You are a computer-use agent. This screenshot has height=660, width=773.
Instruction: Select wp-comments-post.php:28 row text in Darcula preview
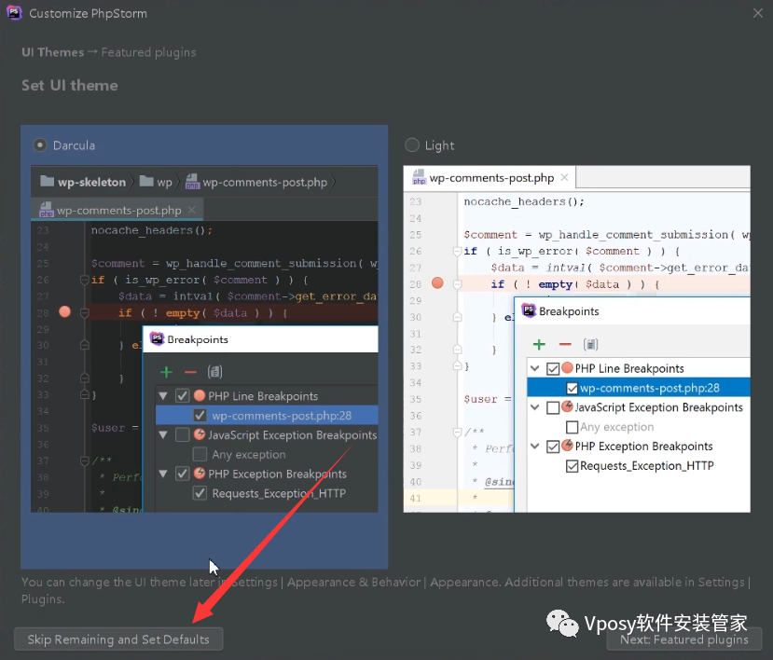pyautogui.click(x=282, y=416)
